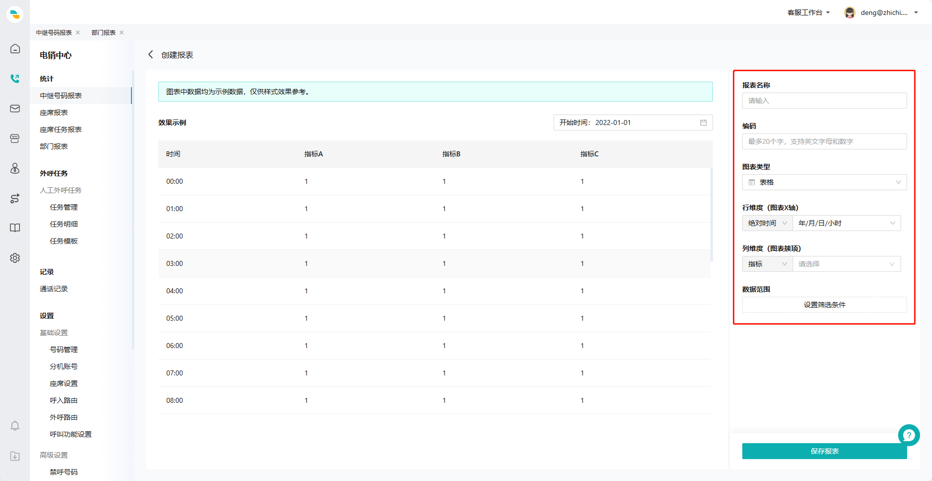Open the routing flow sidebar icon

click(15, 198)
